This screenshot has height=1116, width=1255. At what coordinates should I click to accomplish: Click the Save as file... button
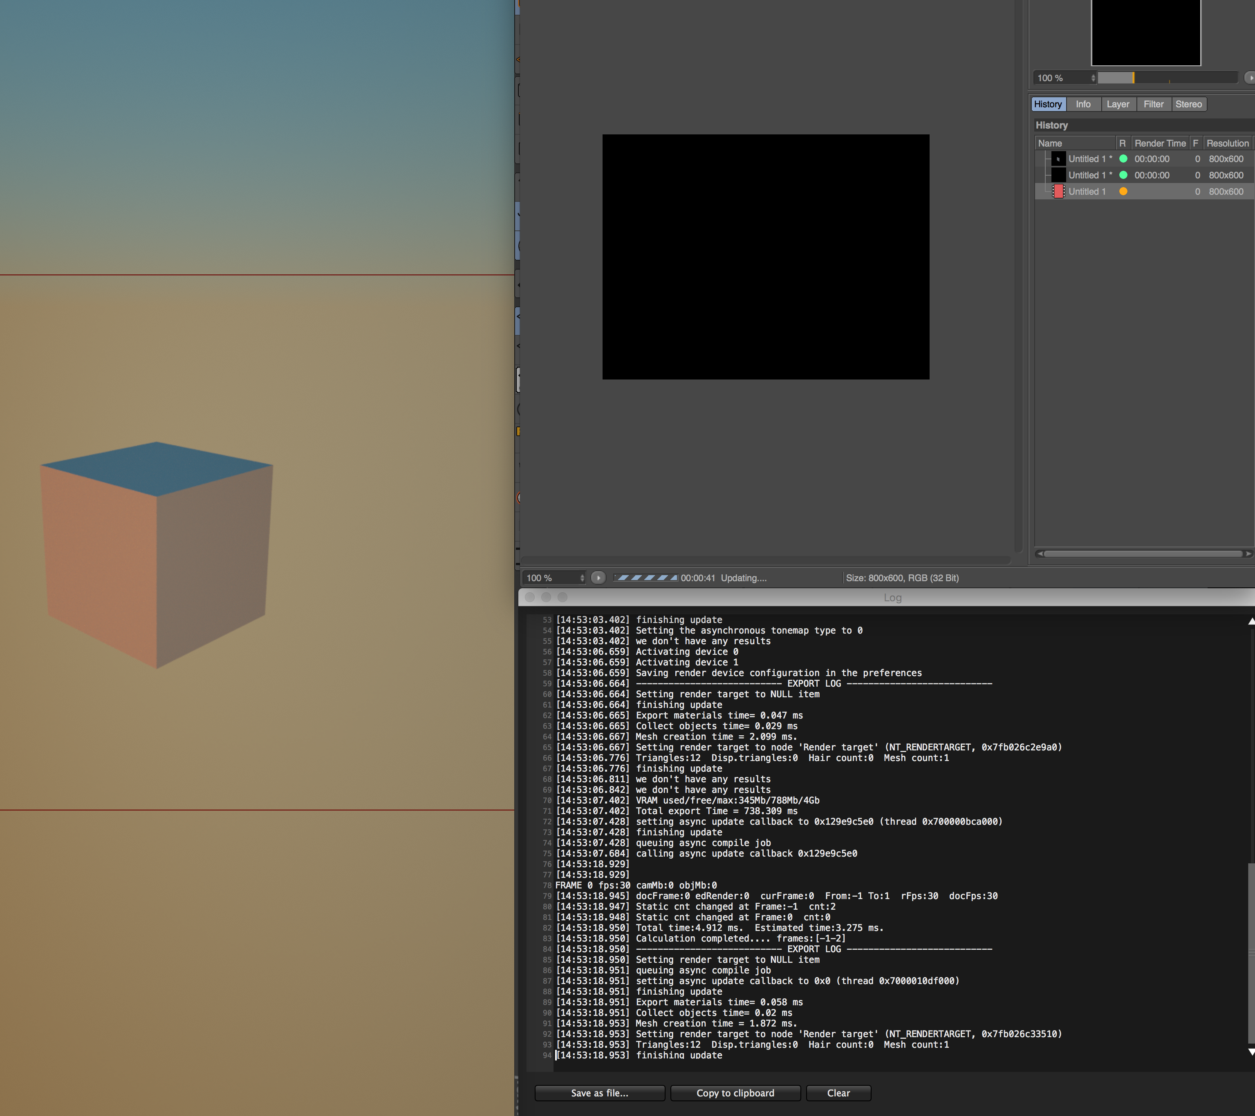click(599, 1093)
